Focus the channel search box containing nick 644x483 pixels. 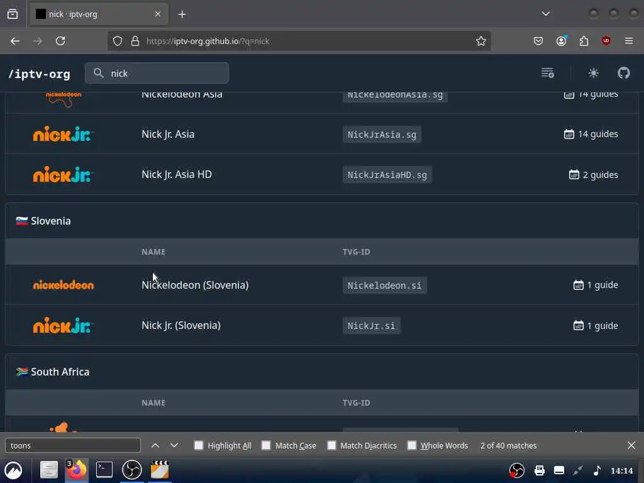[157, 73]
